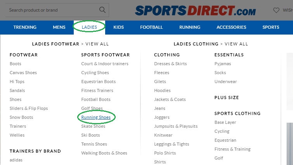
Task: Open Pyjamas under Essentials
Action: click(223, 64)
